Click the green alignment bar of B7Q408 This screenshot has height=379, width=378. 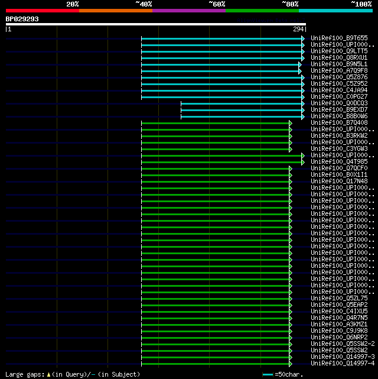click(x=216, y=123)
